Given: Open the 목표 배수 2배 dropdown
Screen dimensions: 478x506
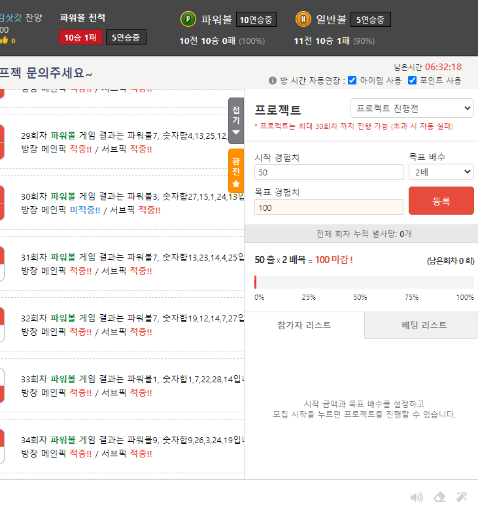Looking at the screenshot, I should point(441,172).
